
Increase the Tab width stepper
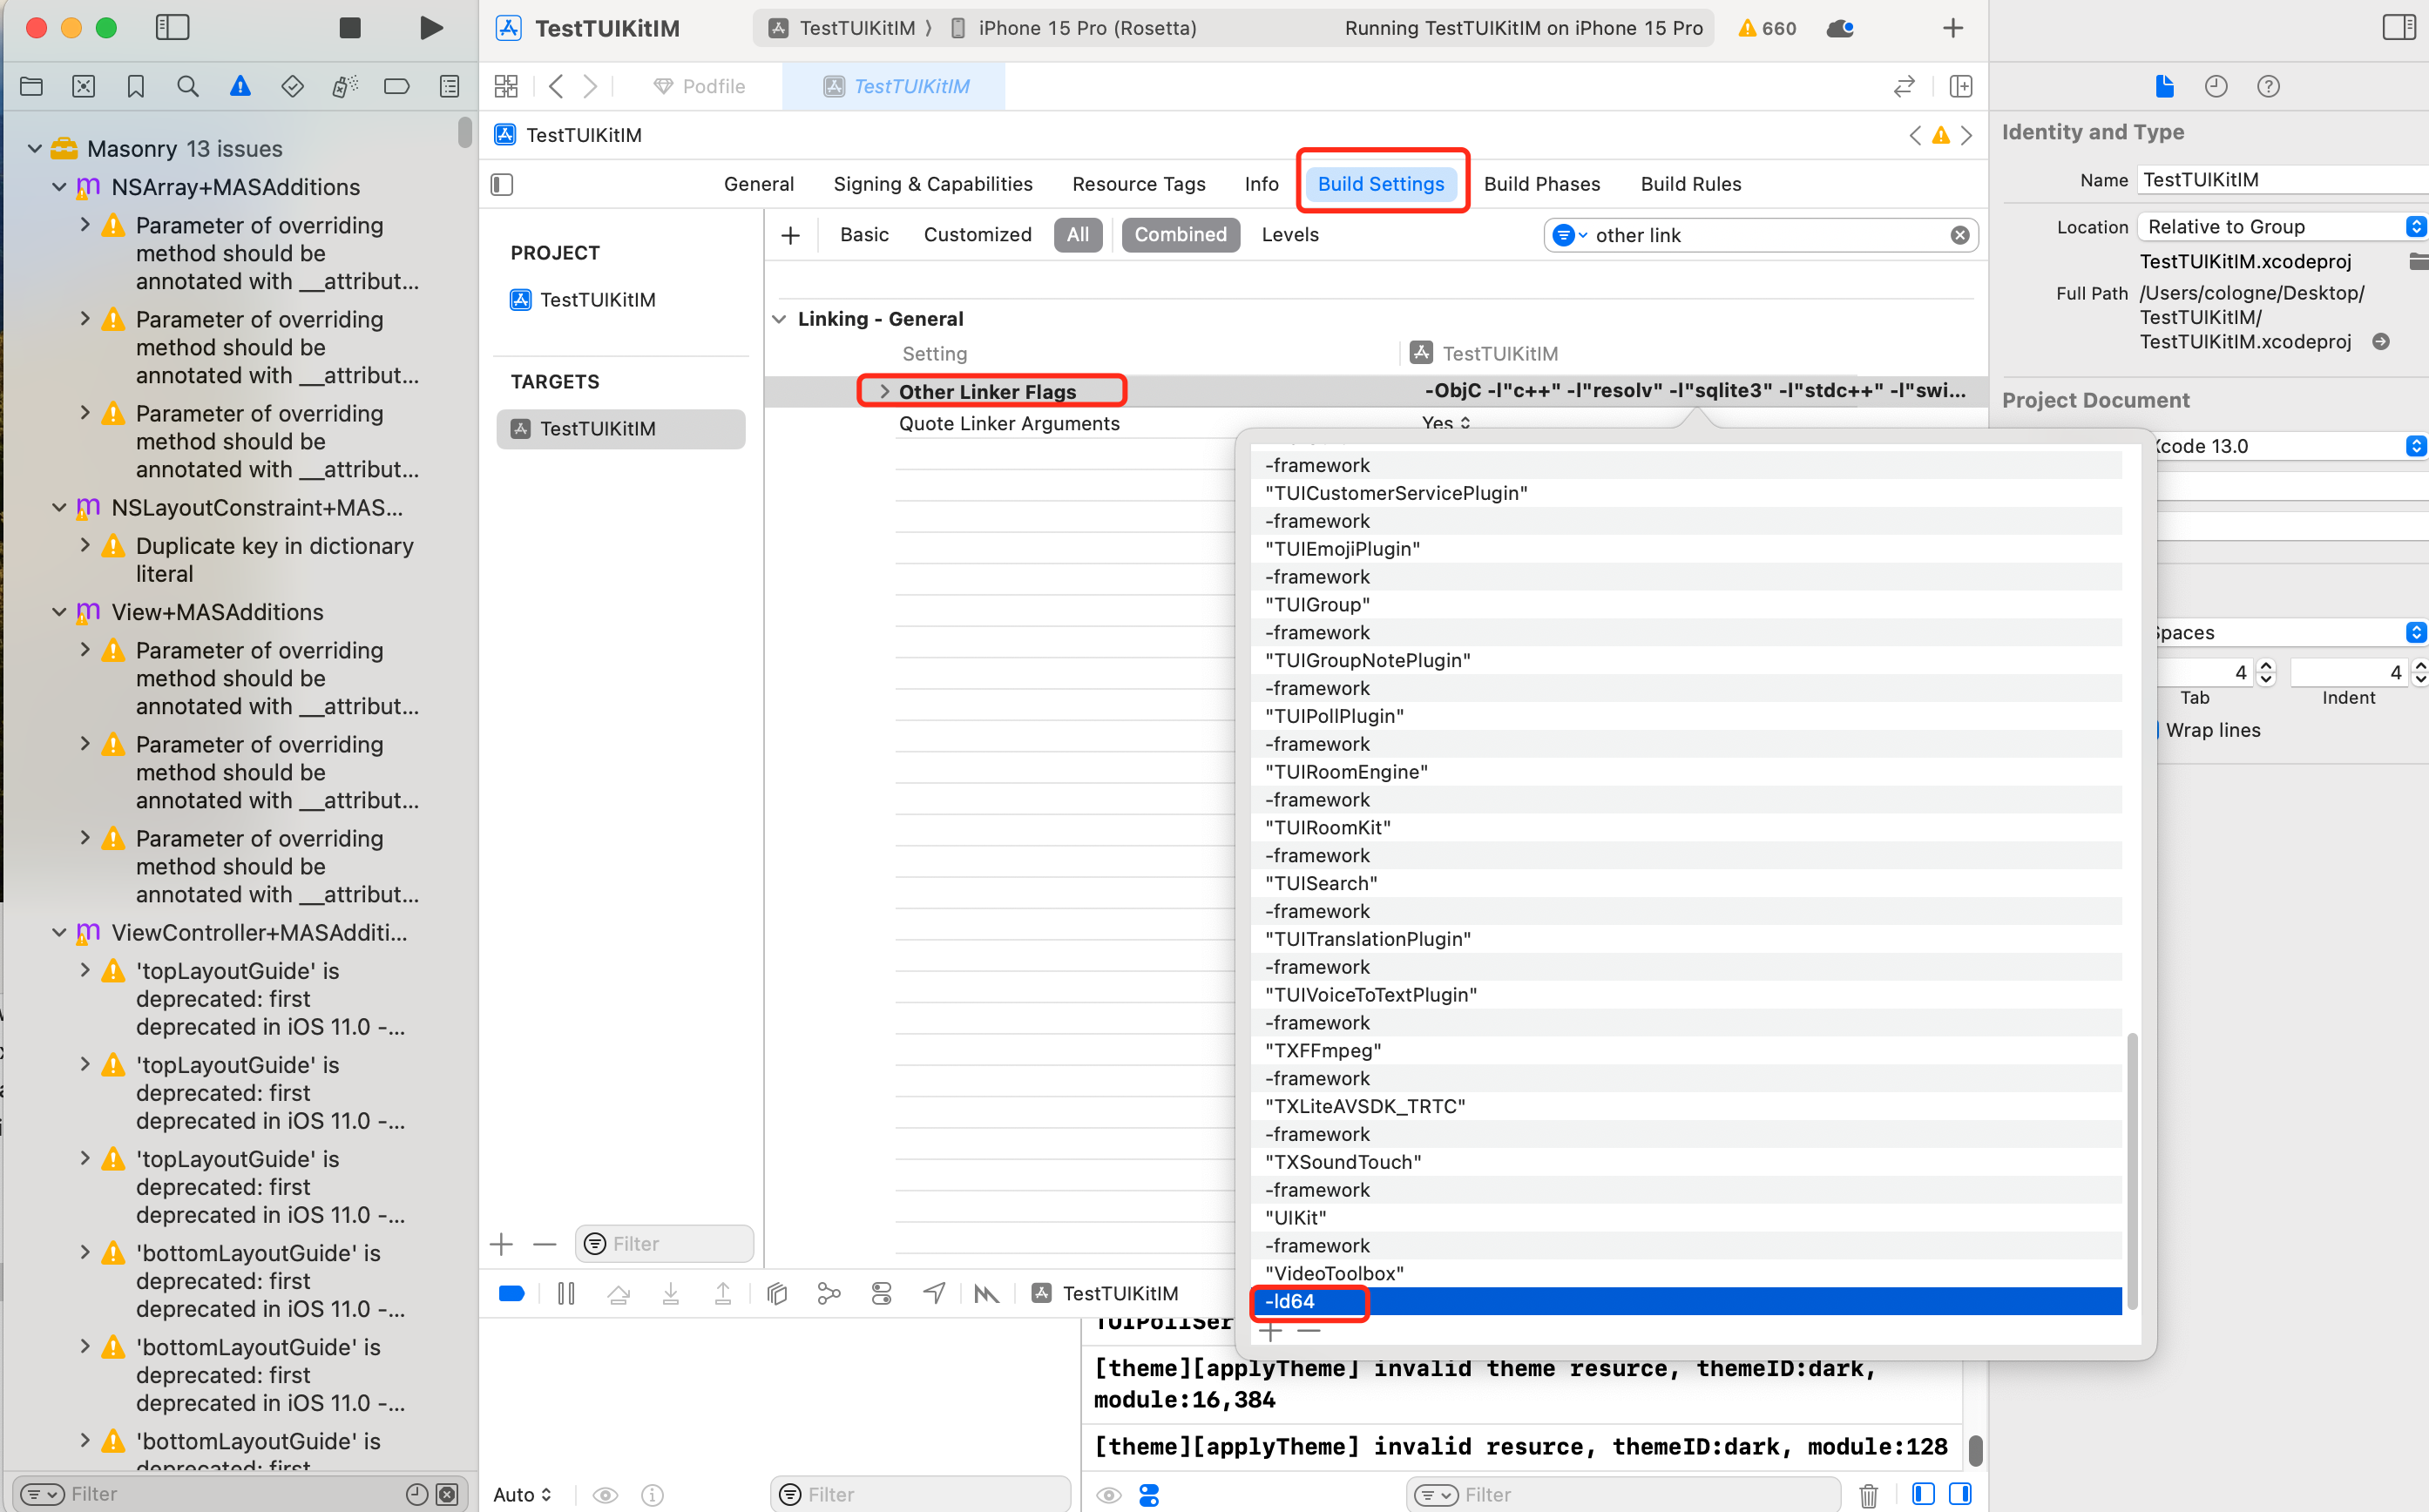click(x=2266, y=666)
